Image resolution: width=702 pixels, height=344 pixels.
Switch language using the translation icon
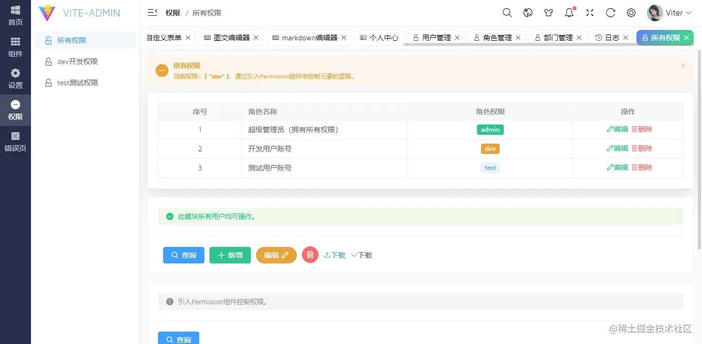coord(528,12)
